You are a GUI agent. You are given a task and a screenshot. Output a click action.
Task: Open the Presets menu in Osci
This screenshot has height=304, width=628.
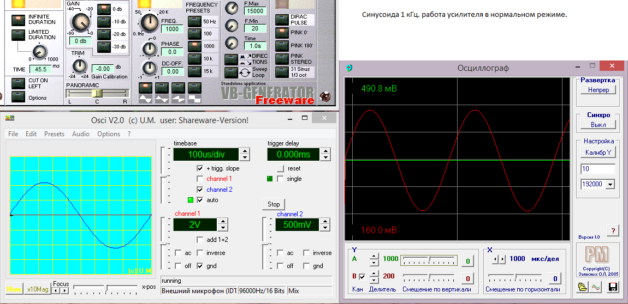(54, 134)
